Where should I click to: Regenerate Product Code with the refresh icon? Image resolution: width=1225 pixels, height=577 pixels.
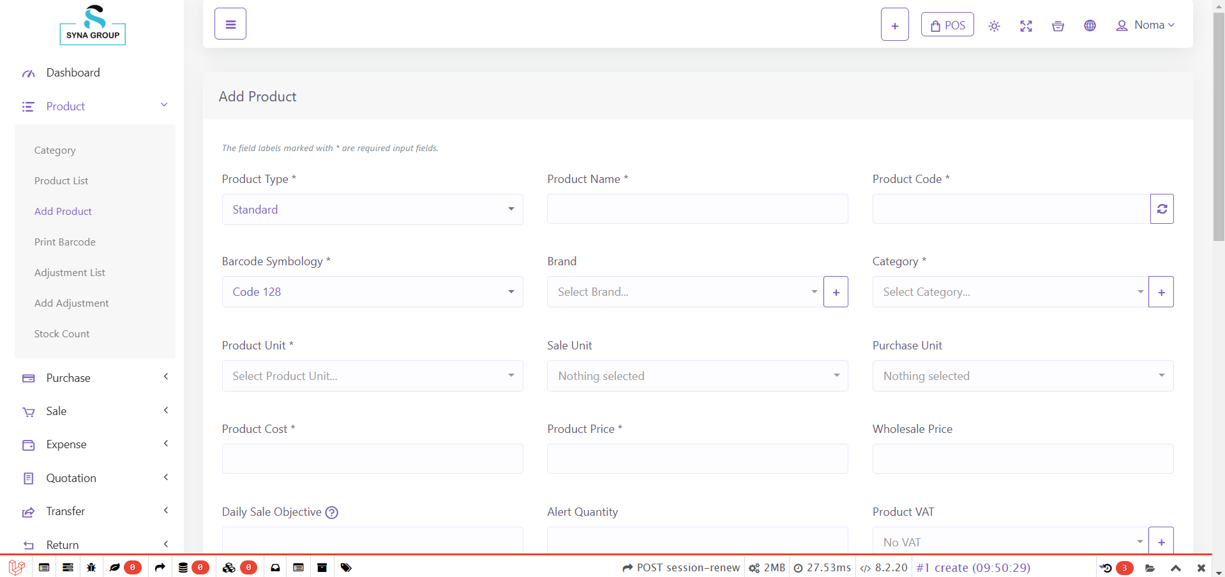pyautogui.click(x=1162, y=208)
